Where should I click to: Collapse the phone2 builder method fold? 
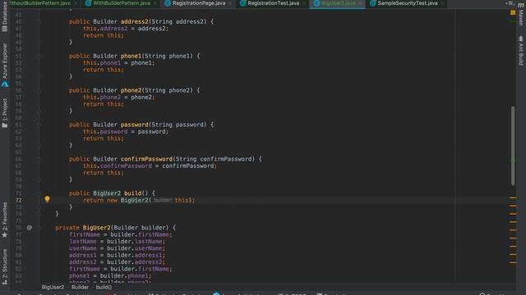point(39,90)
